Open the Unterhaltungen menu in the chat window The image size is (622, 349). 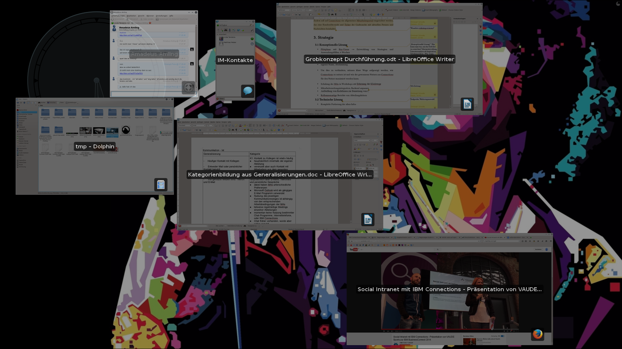(x=118, y=16)
